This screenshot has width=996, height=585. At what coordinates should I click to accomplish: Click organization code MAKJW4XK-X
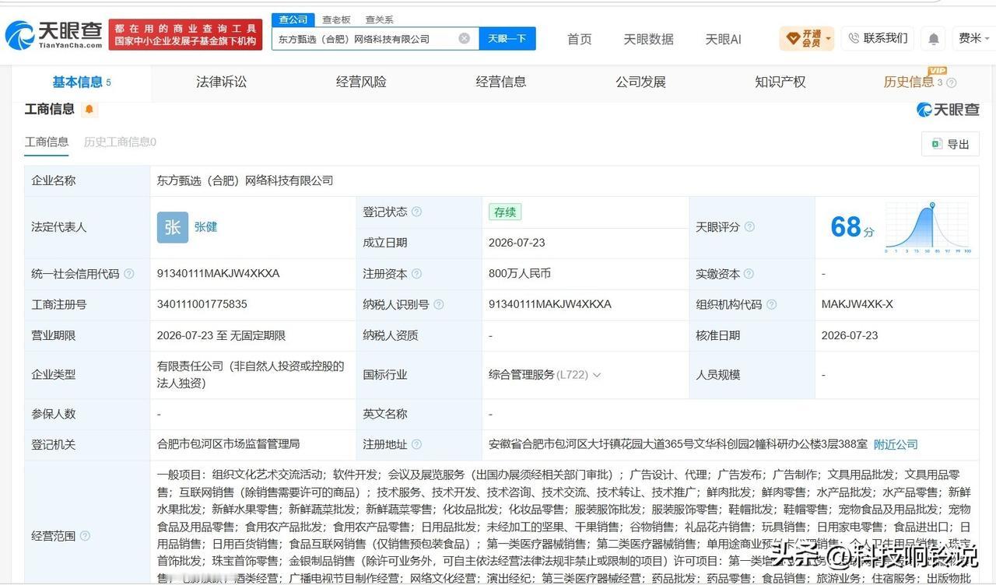click(x=857, y=304)
